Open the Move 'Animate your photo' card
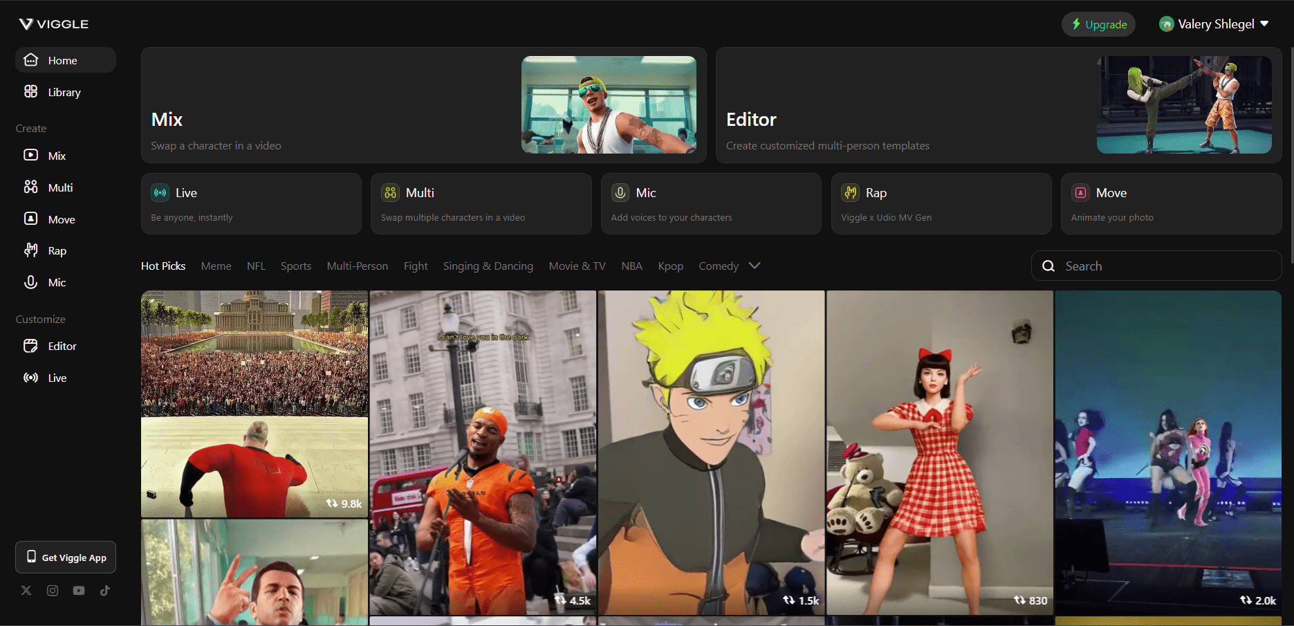1294x626 pixels. (x=1172, y=203)
